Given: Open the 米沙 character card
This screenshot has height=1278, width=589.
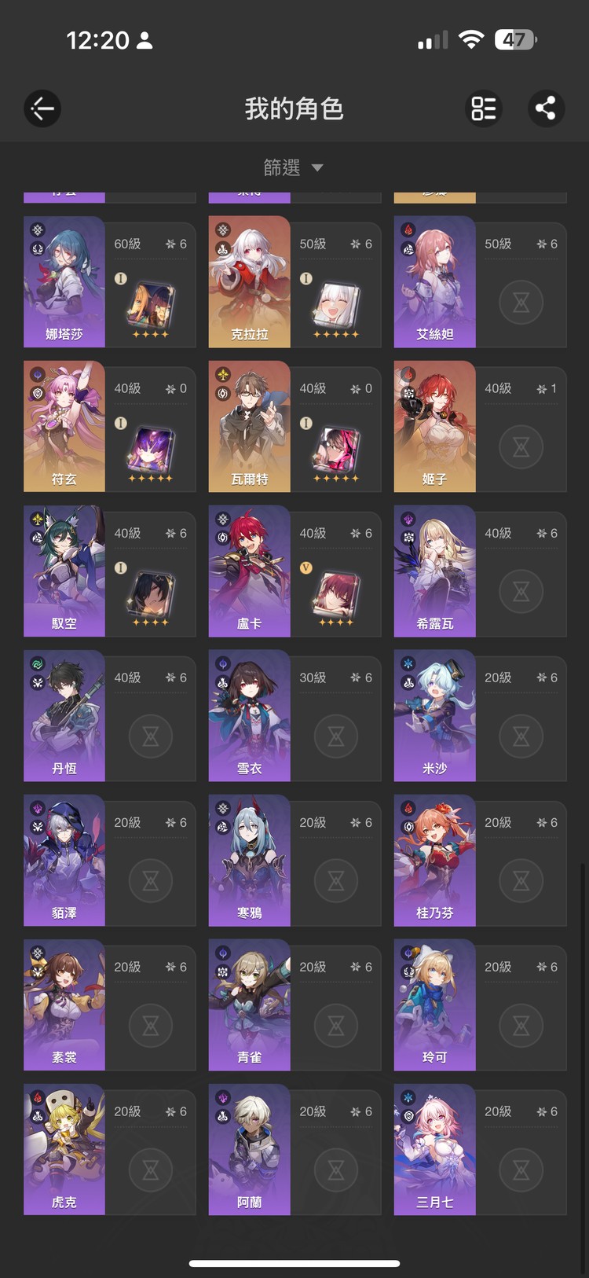Looking at the screenshot, I should (x=480, y=716).
